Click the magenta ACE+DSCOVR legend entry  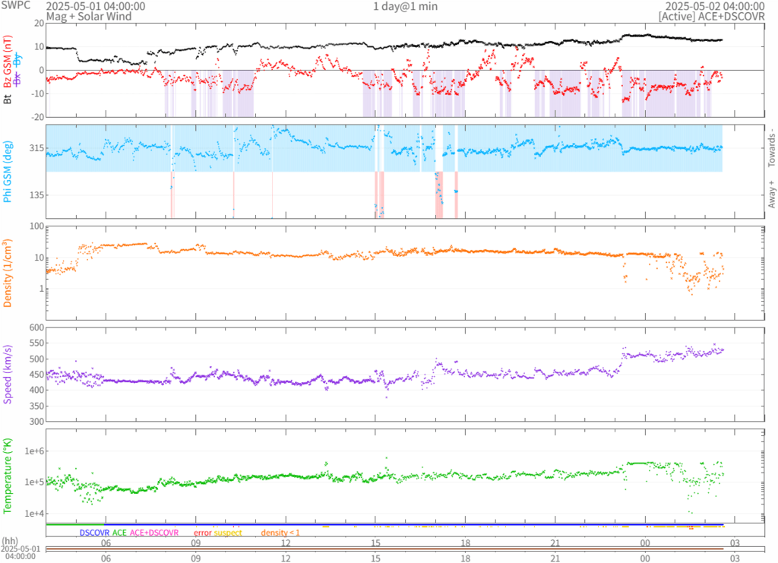(x=154, y=533)
